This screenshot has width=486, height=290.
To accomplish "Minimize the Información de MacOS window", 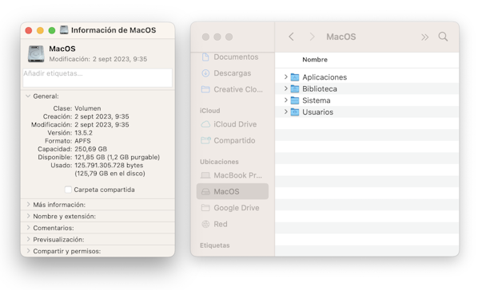I will tap(40, 30).
